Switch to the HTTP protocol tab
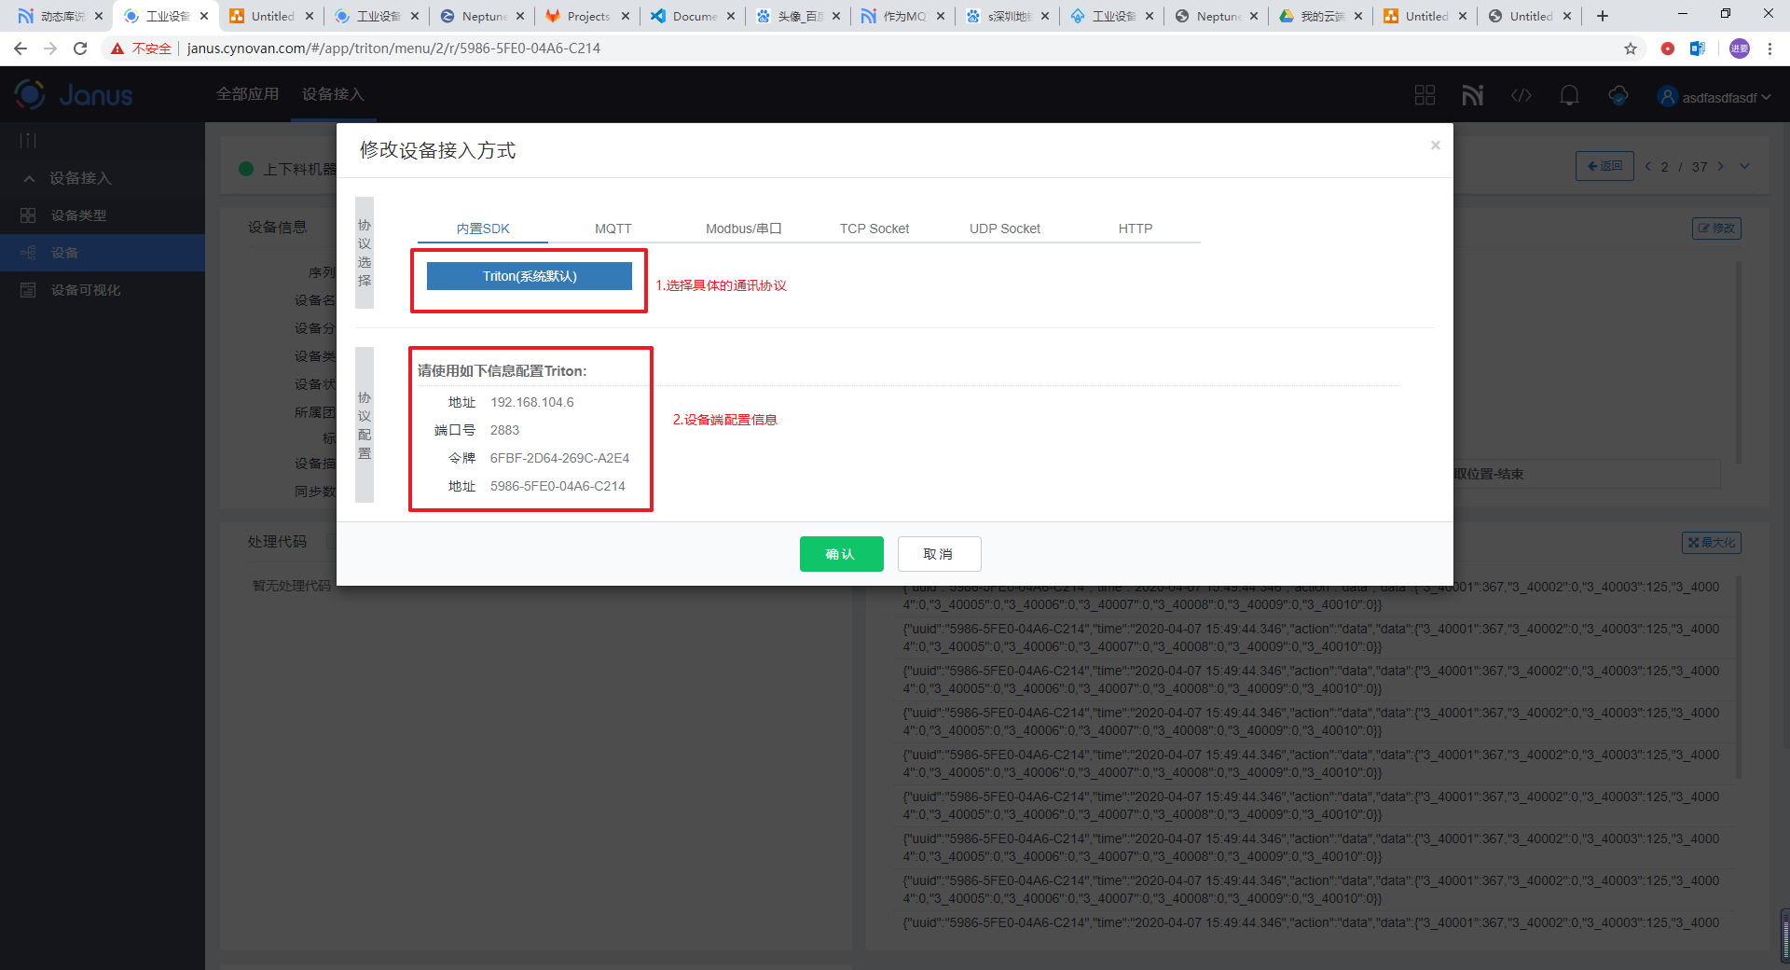This screenshot has height=970, width=1790. 1136,229
